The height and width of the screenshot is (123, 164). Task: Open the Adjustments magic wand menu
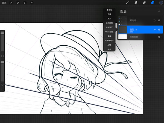18,3
